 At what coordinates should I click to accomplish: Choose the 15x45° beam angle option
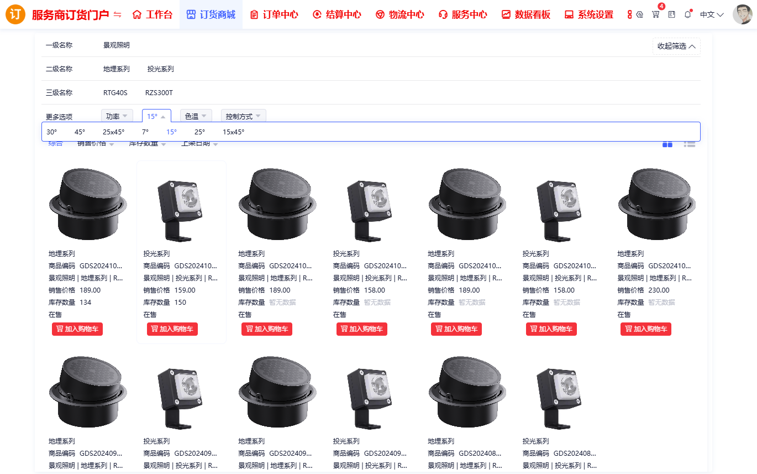click(234, 132)
